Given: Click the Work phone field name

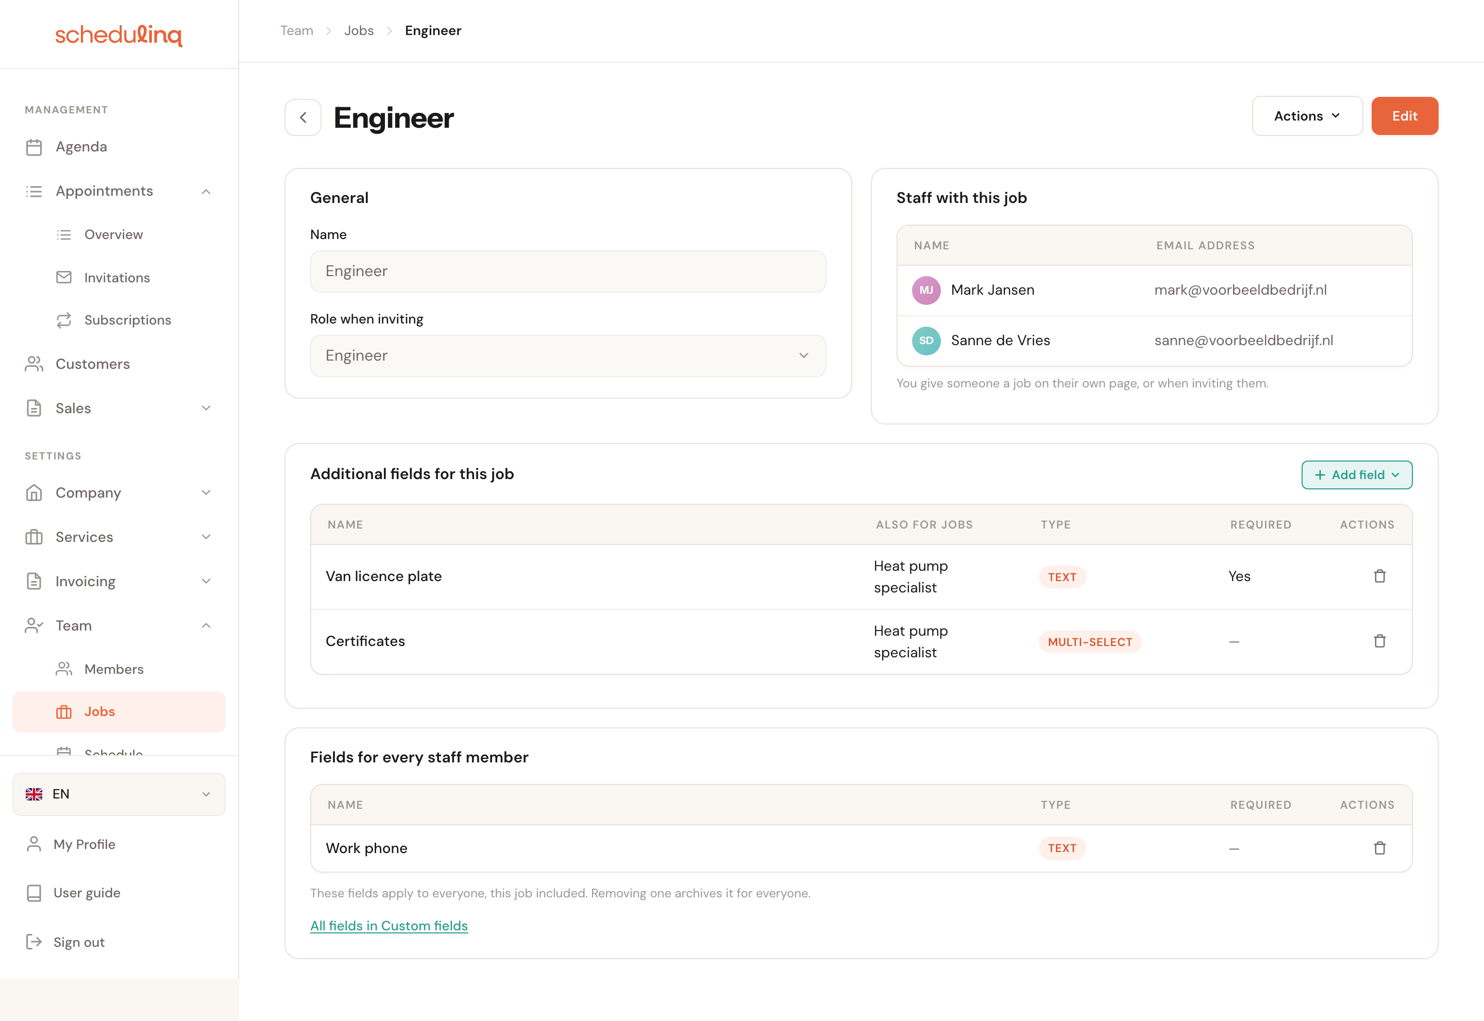Looking at the screenshot, I should pyautogui.click(x=367, y=848).
